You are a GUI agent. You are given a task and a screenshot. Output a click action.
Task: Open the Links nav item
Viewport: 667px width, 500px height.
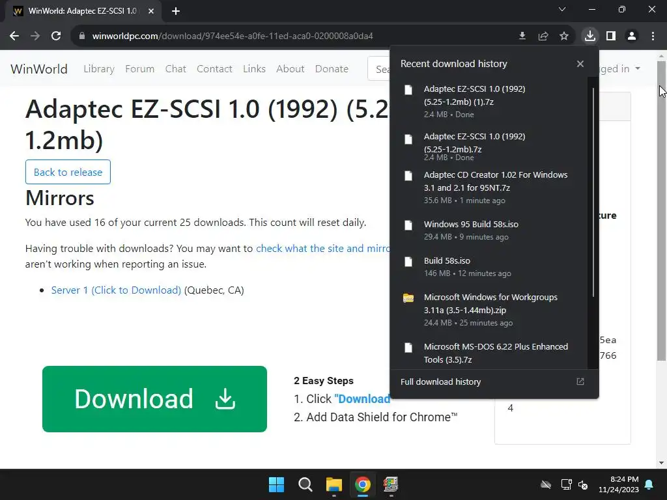click(x=255, y=69)
